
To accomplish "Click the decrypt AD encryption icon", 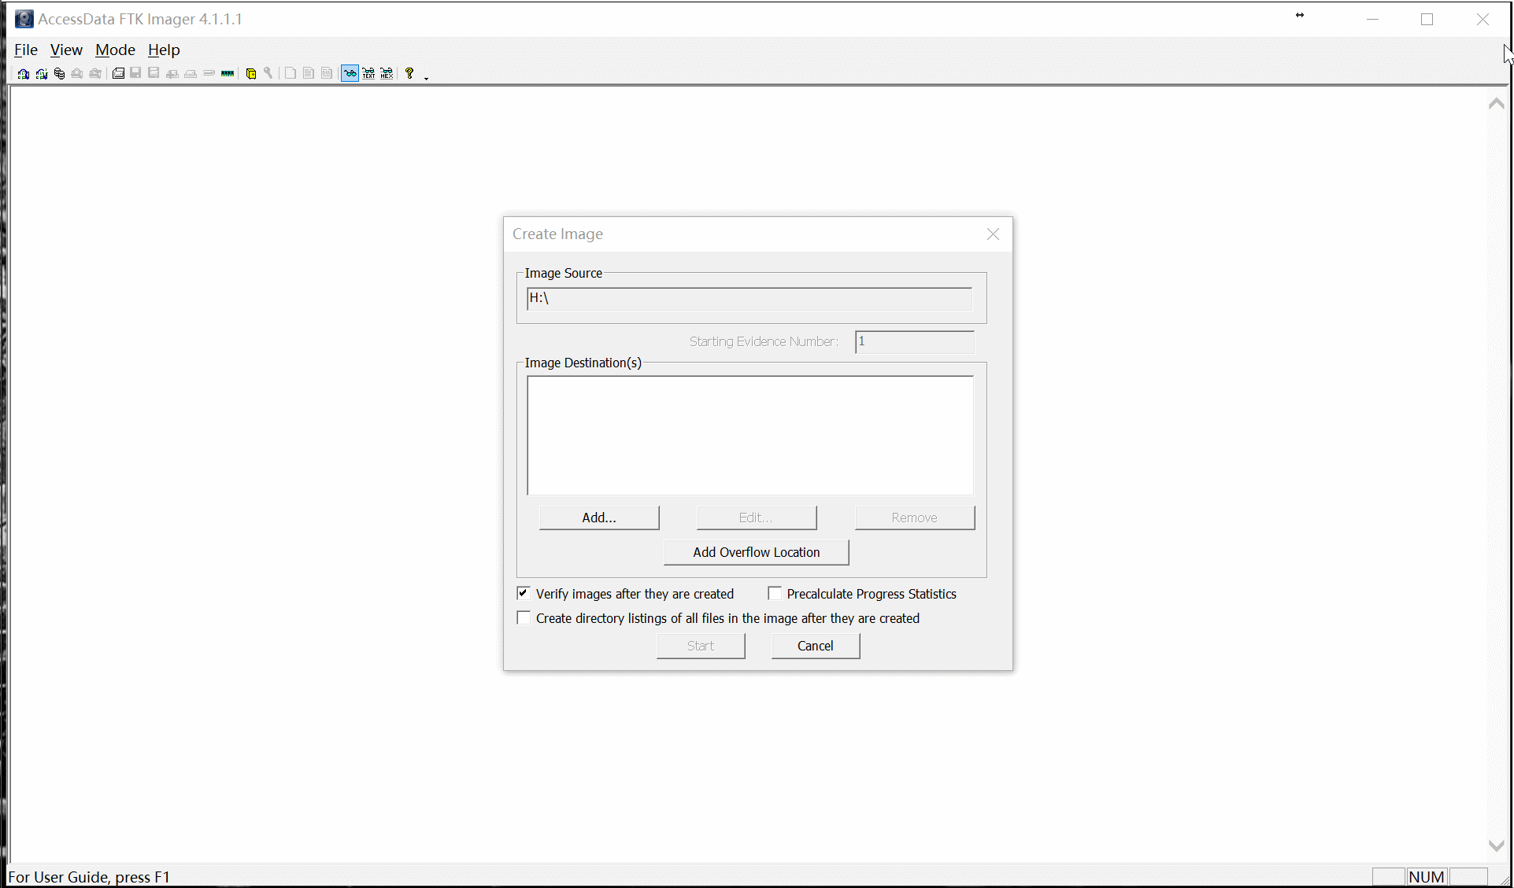I will (x=268, y=73).
